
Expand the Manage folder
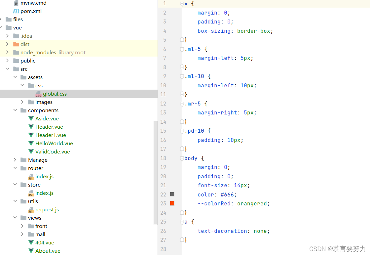pos(15,160)
